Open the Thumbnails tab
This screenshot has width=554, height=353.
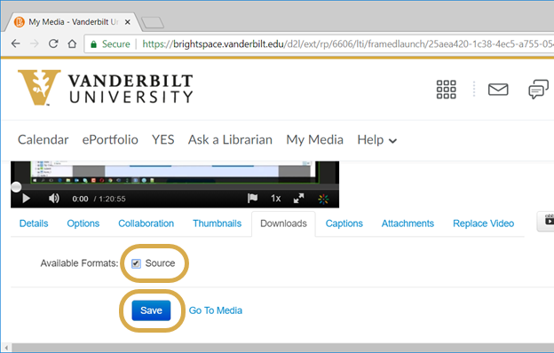click(x=217, y=224)
